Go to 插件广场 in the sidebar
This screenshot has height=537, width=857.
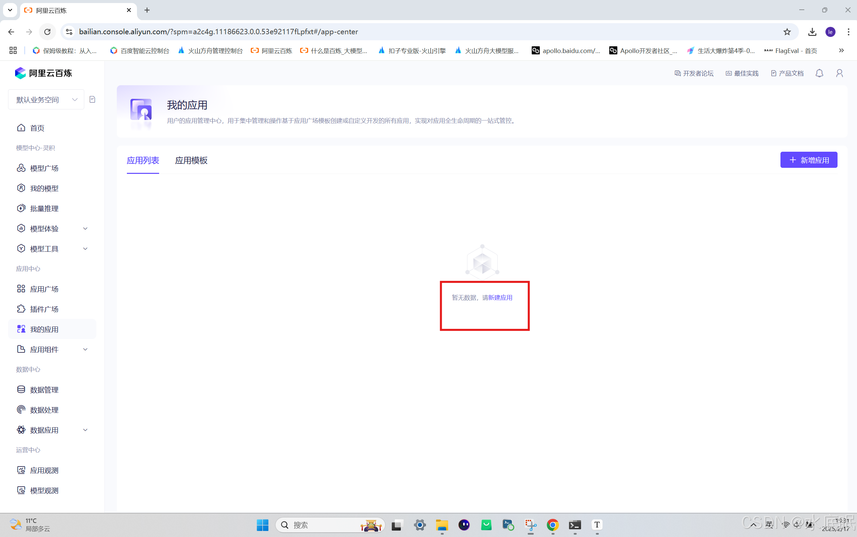point(44,309)
